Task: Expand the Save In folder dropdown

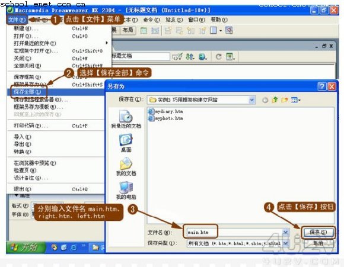Action: [252, 100]
